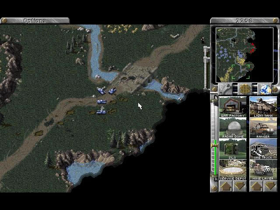Click the yellow ore field at top
The height and width of the screenshot is (210, 280).
122,28
